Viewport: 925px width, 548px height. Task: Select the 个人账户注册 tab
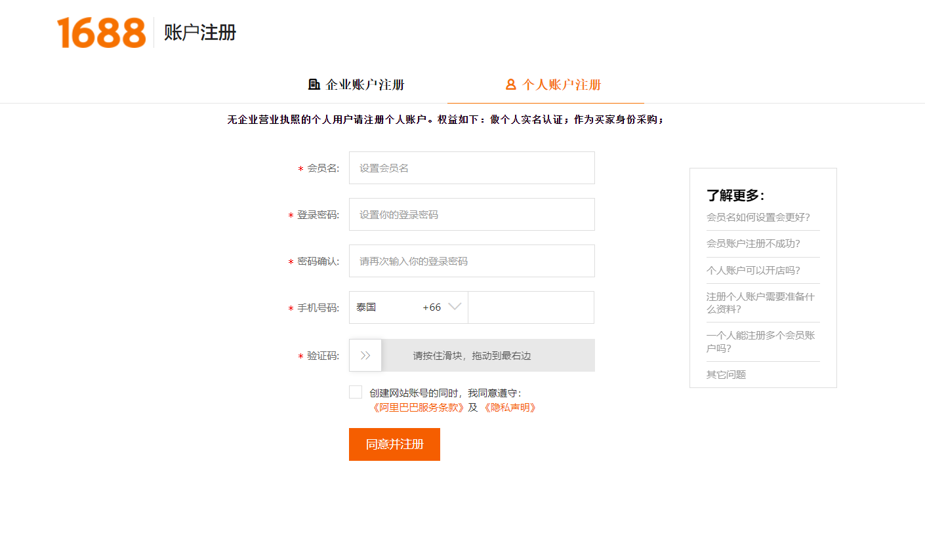pos(553,85)
